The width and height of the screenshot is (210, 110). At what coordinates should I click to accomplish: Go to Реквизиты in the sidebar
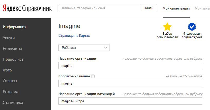pyautogui.click(x=12, y=49)
